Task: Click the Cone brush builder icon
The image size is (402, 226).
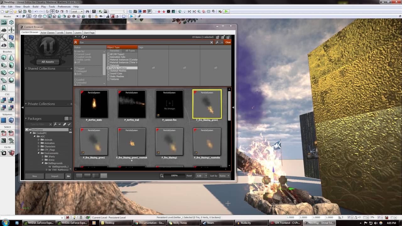Action: [x=11, y=58]
